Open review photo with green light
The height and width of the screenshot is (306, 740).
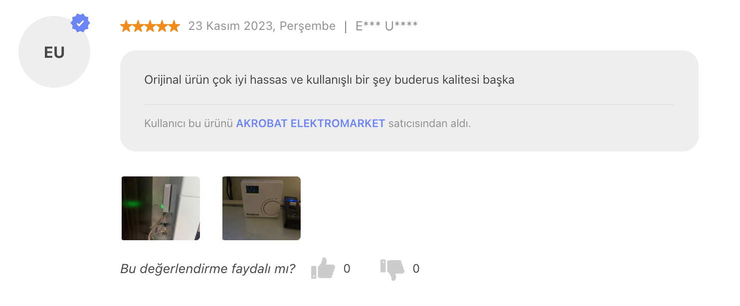pyautogui.click(x=161, y=208)
